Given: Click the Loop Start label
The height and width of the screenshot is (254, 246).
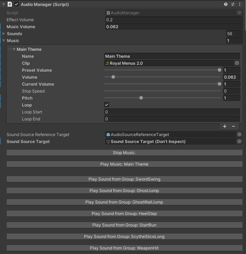Looking at the screenshot, I should click(32, 112).
